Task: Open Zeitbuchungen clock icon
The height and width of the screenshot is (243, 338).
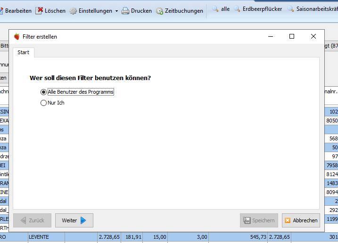Action: point(159,11)
